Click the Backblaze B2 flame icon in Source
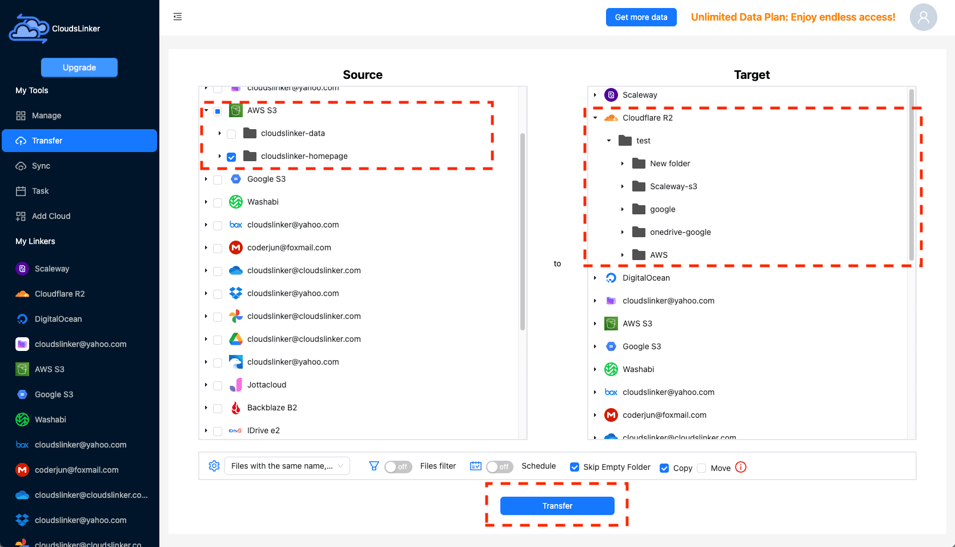This screenshot has width=955, height=547. tap(236, 408)
